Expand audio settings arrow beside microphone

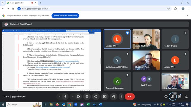[x=59, y=97]
